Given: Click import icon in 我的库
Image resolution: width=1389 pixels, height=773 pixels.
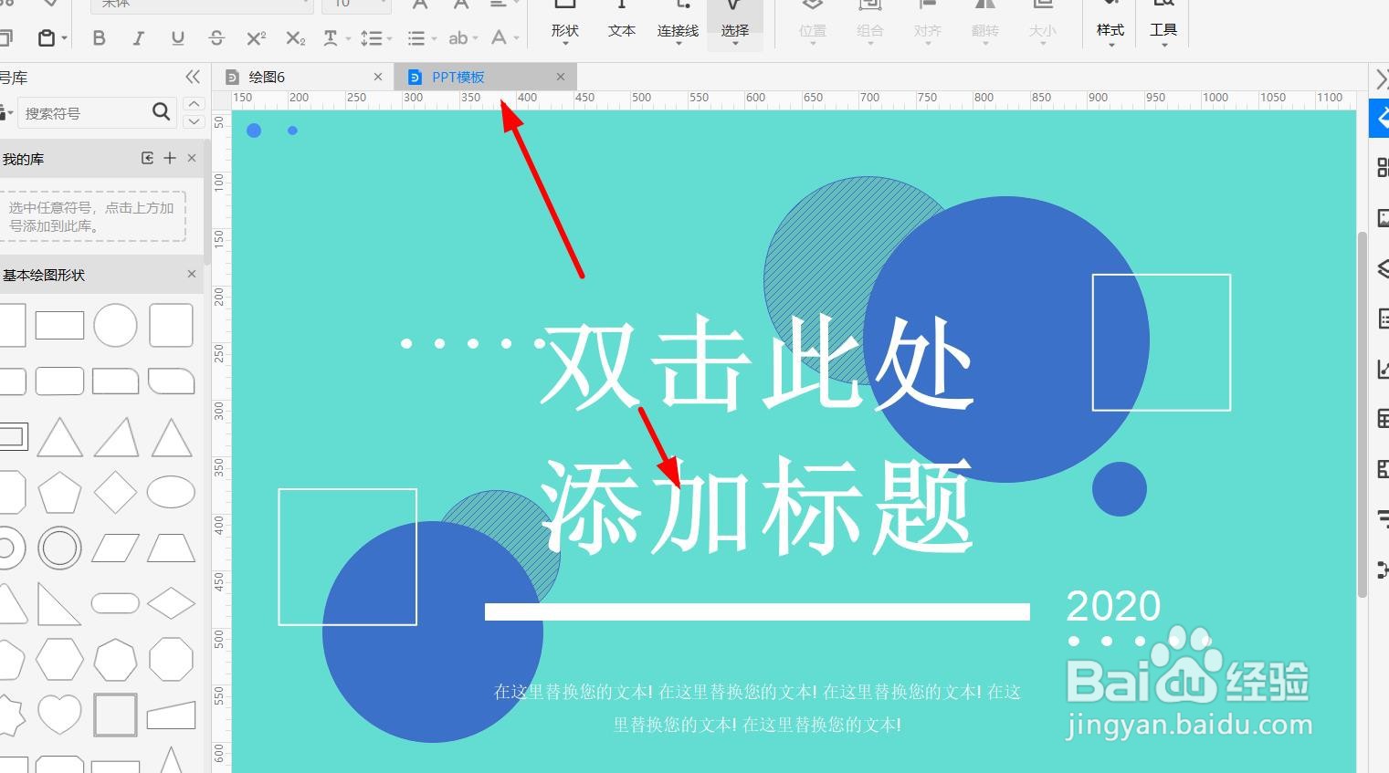Looking at the screenshot, I should [x=147, y=158].
